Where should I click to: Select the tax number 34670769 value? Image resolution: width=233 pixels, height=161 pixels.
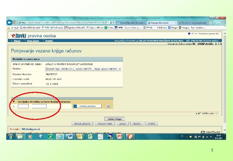51,74
